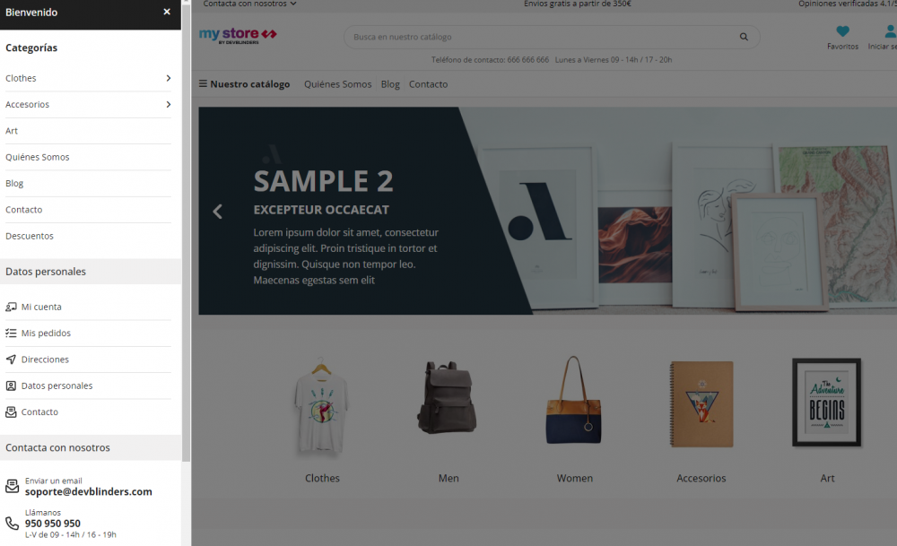Expand the Accesorios category chevron
This screenshot has width=897, height=546.
coord(169,105)
